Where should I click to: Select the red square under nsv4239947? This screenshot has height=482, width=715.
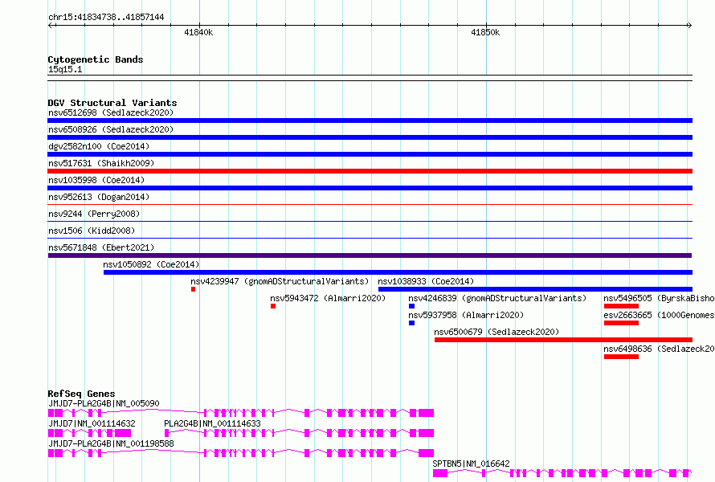click(194, 289)
